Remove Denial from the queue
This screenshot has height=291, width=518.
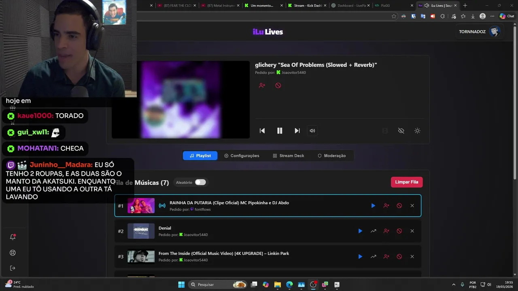(412, 231)
